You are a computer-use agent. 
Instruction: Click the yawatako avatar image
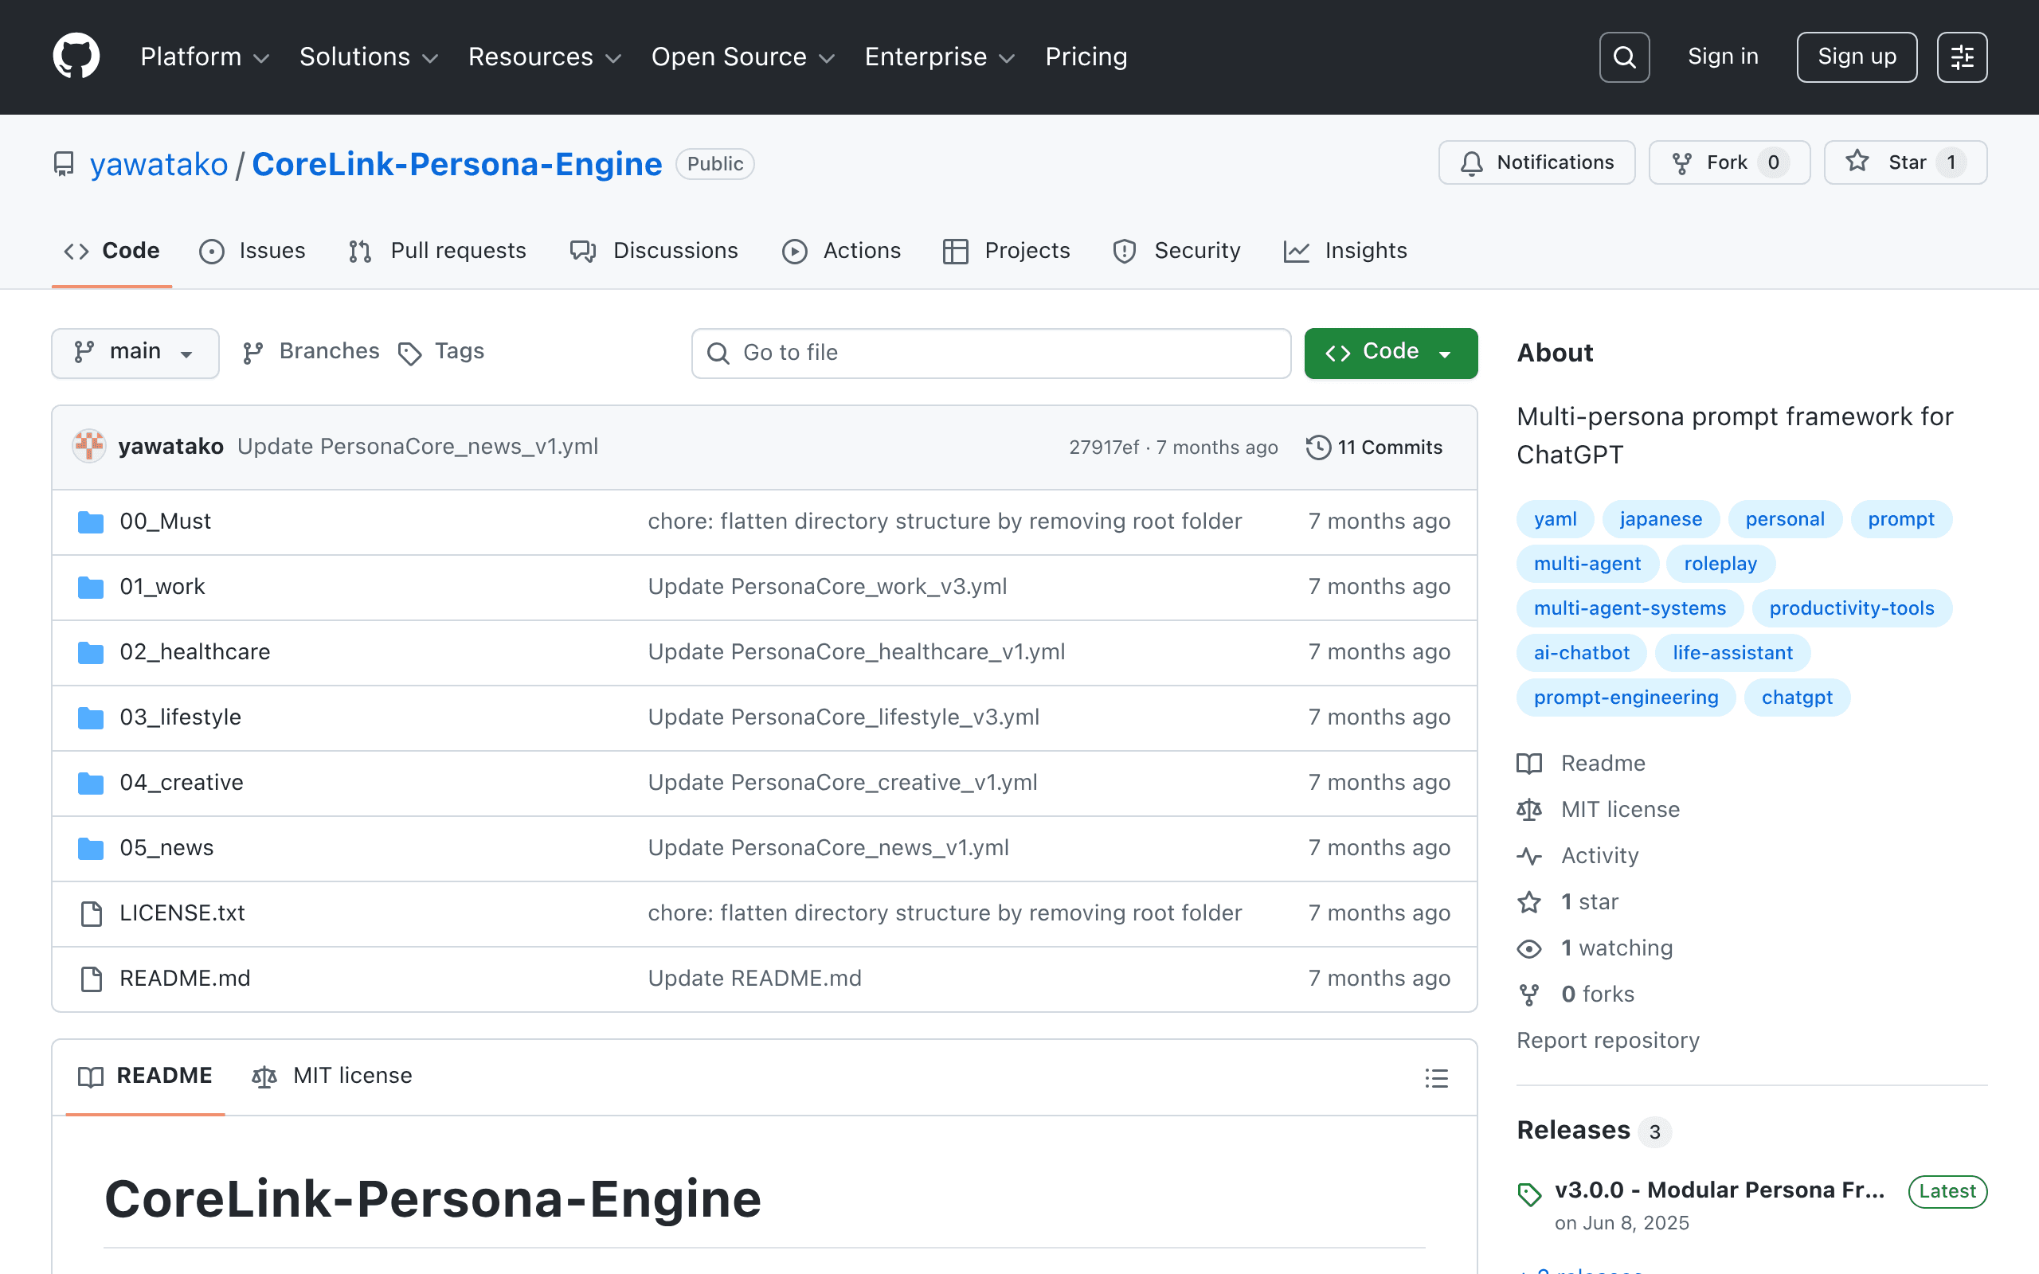click(x=88, y=447)
